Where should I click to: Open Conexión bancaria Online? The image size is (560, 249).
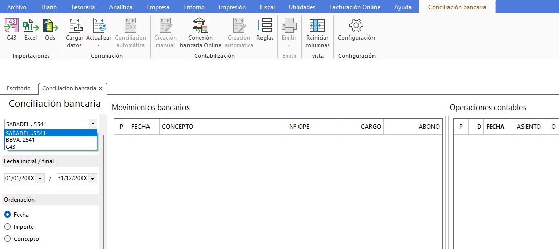(200, 33)
